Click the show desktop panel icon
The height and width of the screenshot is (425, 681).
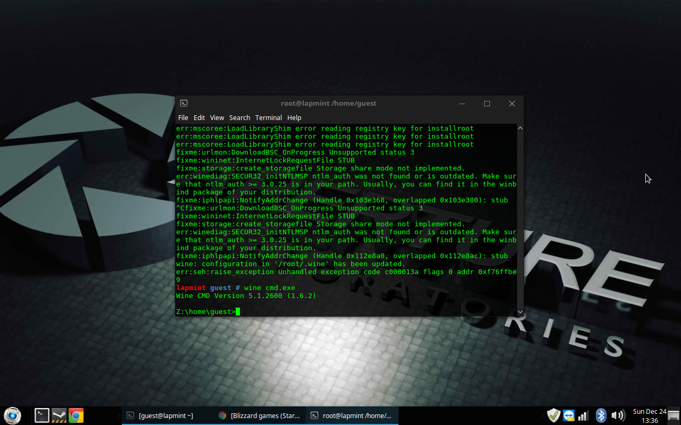(674, 415)
